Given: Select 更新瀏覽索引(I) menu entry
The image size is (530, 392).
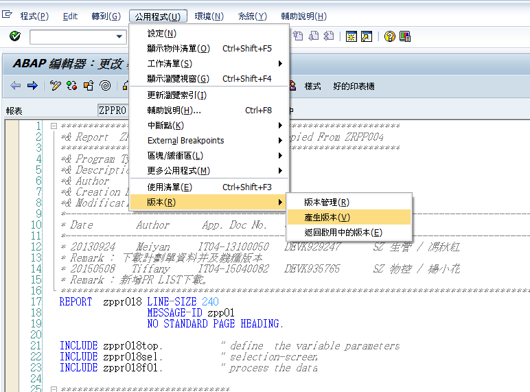Looking at the screenshot, I should click(209, 95).
